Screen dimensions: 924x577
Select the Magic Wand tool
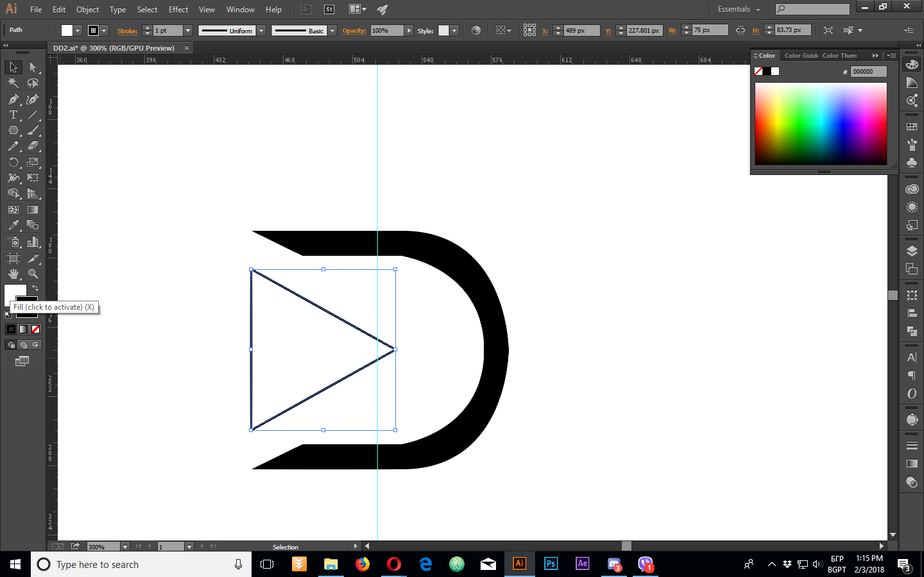[x=13, y=83]
